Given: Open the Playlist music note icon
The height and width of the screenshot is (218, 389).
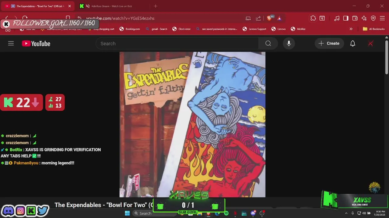Looking at the screenshot, I should [337, 18].
